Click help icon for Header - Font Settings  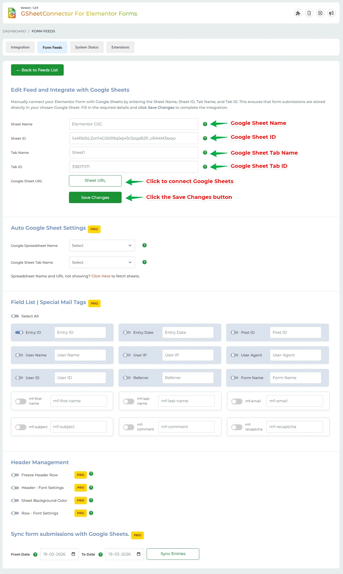[x=91, y=488]
